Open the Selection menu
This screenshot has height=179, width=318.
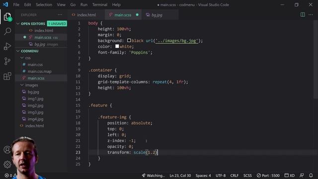44,4
